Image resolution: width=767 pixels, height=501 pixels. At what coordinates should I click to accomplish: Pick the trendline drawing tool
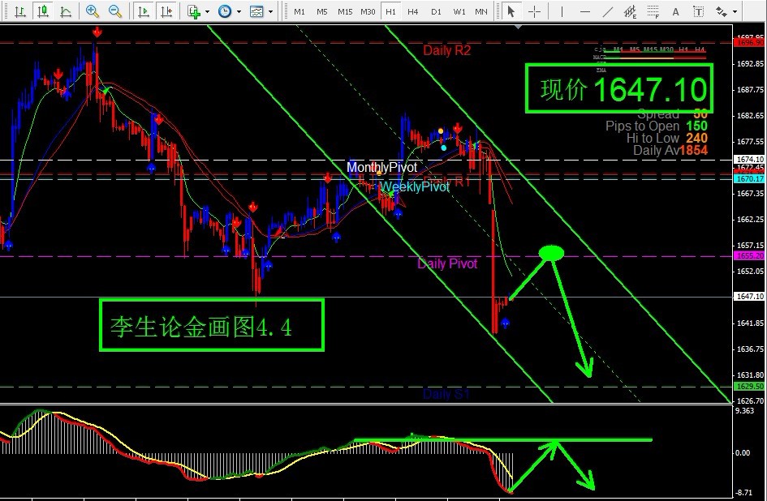608,11
